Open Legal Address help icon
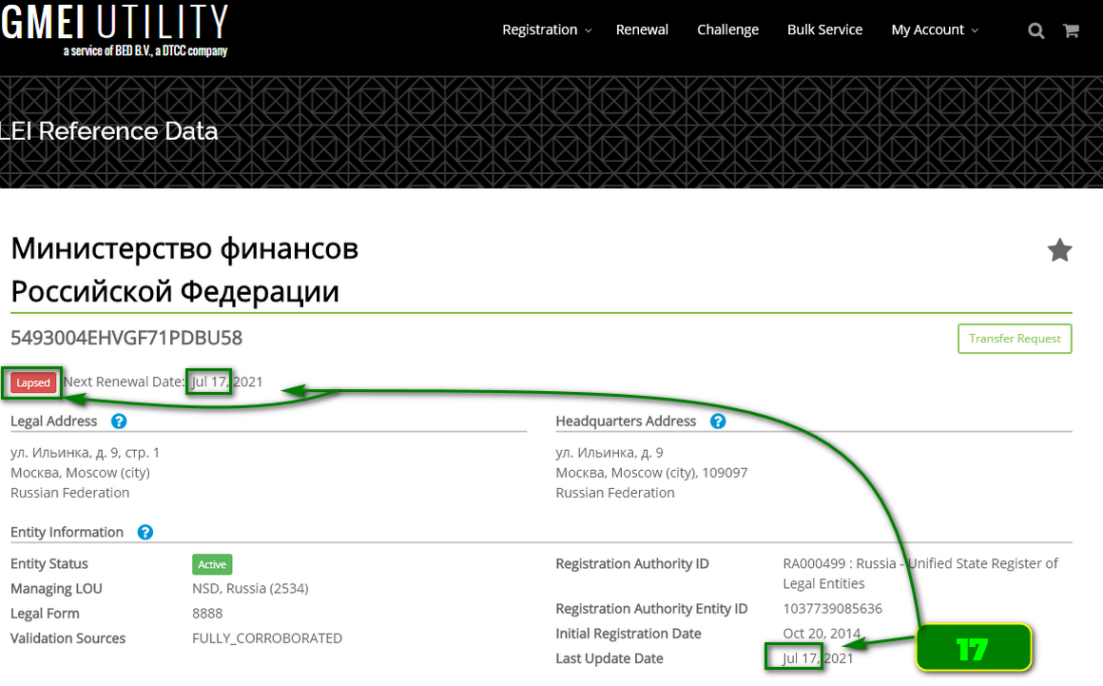The height and width of the screenshot is (686, 1103). [x=119, y=421]
